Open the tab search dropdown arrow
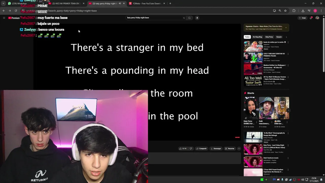This screenshot has width=325, height=183. pyautogui.click(x=3, y=4)
